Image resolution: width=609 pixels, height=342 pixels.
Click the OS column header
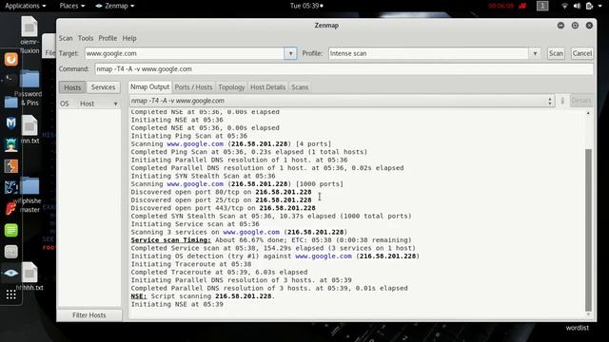click(65, 104)
